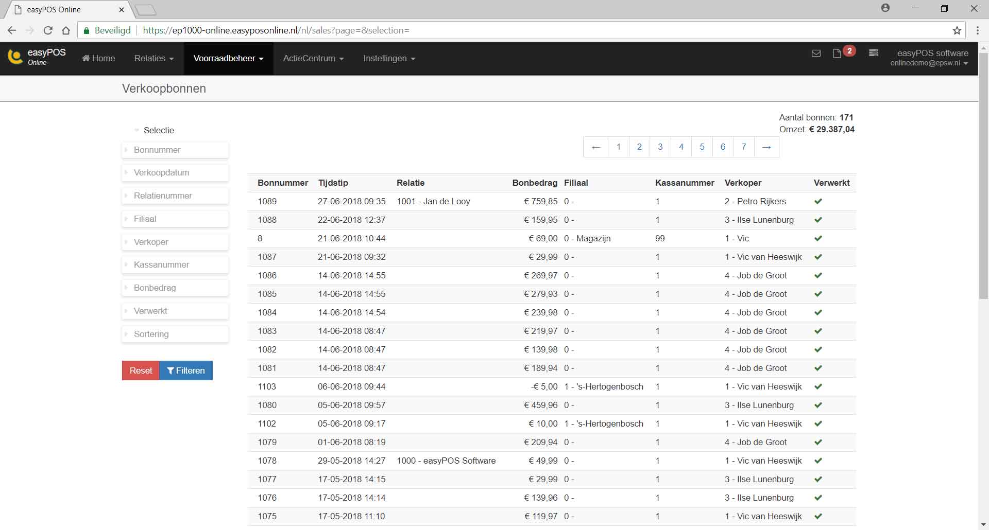Reload the page in the browser
Viewport: 989px width, 530px height.
[48, 30]
